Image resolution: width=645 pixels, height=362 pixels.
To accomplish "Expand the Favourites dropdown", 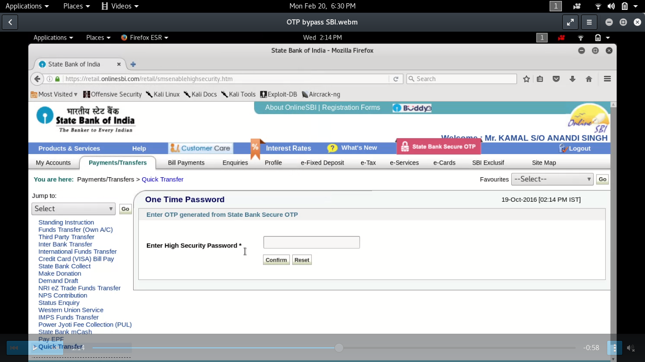I will click(552, 179).
